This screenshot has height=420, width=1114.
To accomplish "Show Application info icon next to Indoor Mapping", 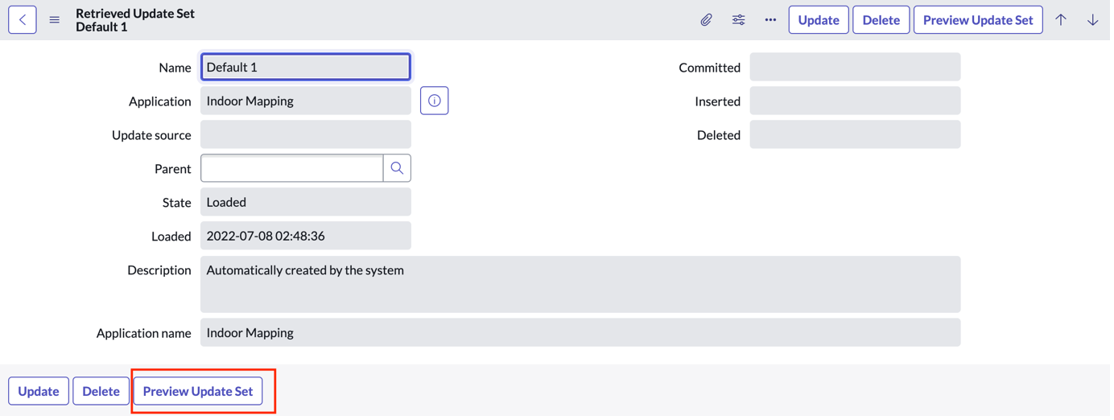I will pyautogui.click(x=435, y=101).
